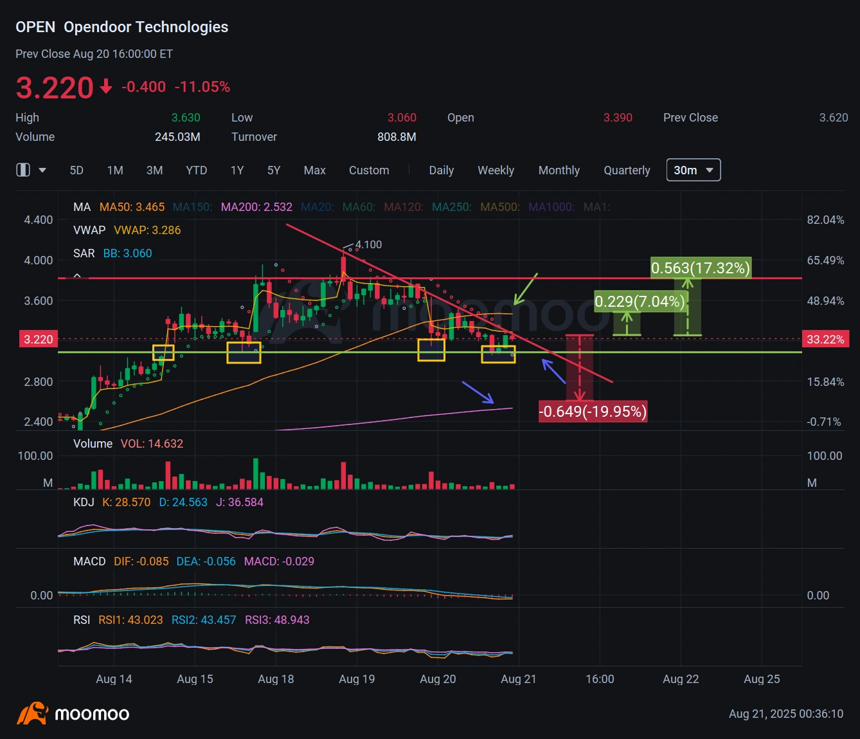Image resolution: width=860 pixels, height=739 pixels.
Task: Switch chart to Daily candles
Action: point(441,170)
